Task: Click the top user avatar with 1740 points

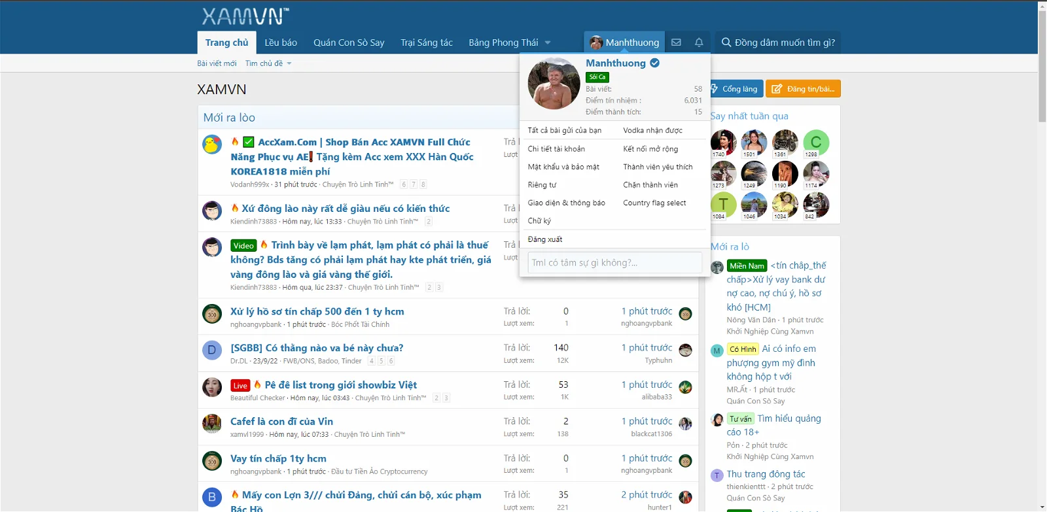Action: (x=723, y=142)
